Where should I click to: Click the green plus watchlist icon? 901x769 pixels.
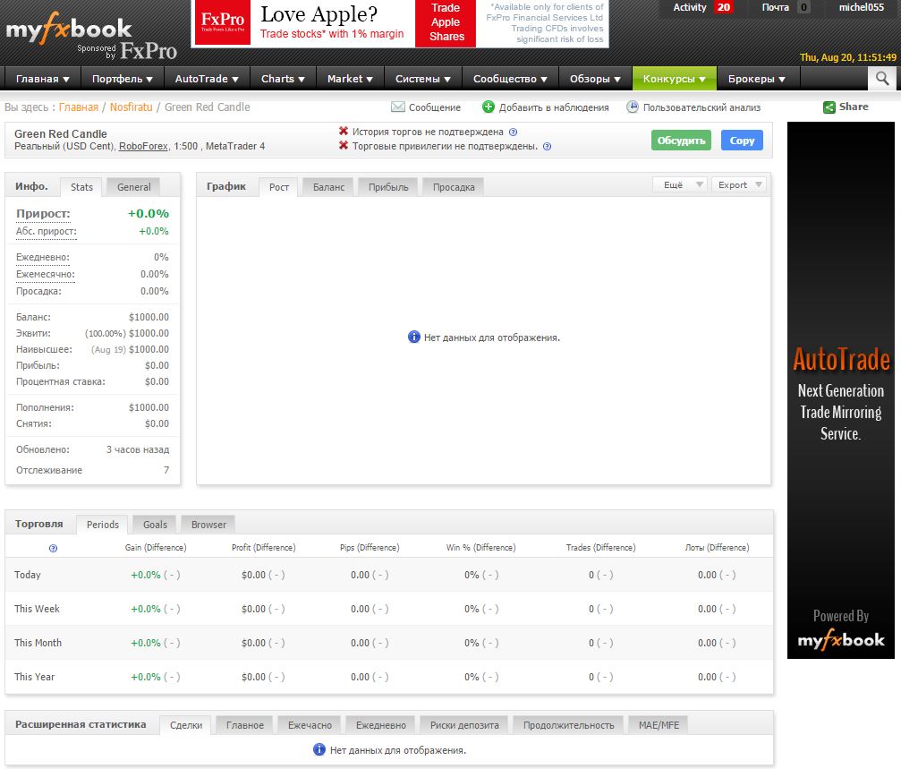pyautogui.click(x=489, y=107)
